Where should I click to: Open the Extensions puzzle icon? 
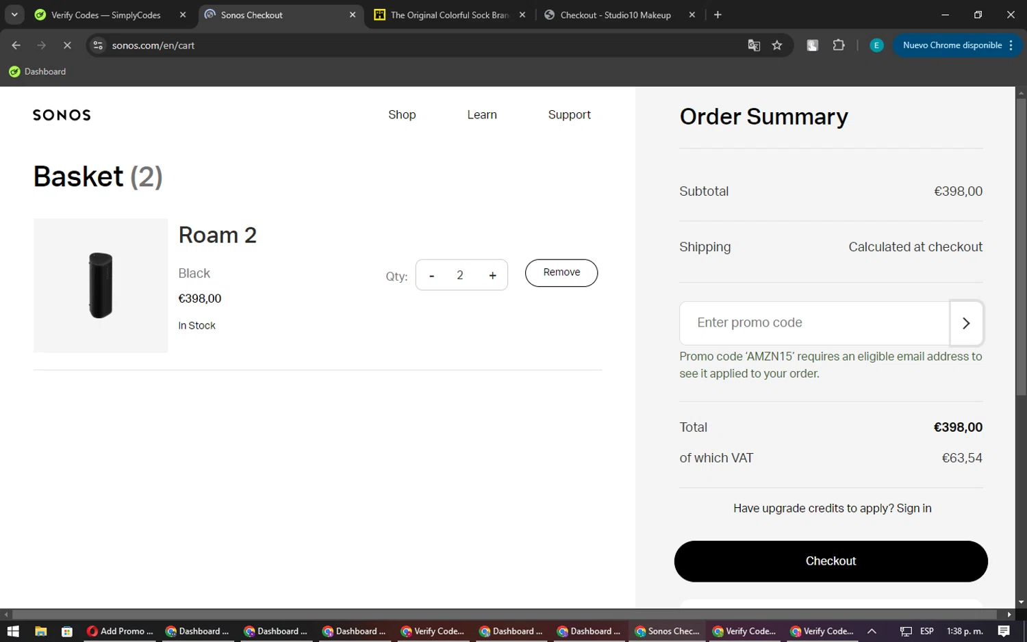pos(839,45)
